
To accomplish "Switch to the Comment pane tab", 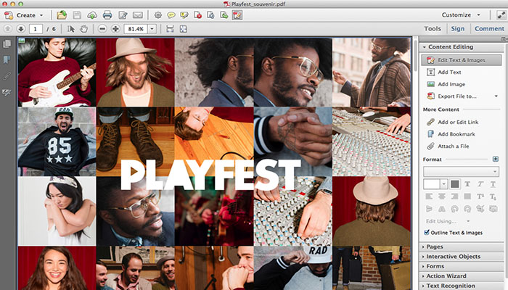I will click(488, 29).
